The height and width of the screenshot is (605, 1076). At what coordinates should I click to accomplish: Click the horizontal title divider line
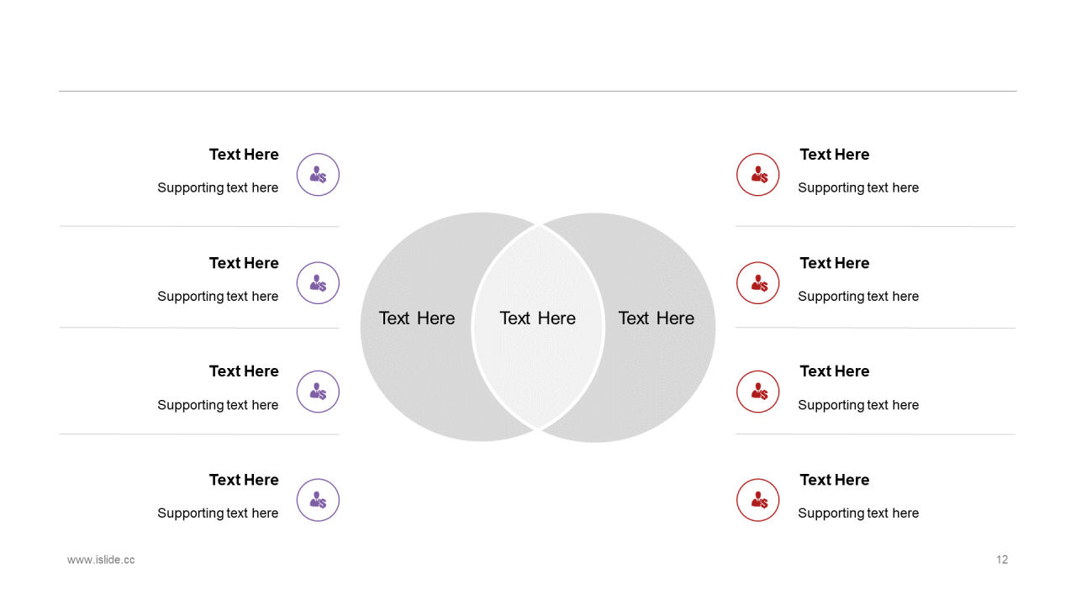(538, 91)
